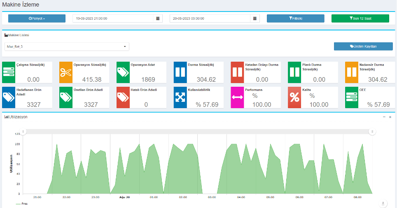
Task: Click the Çalışma Süresi green server icon
Action: click(9, 72)
